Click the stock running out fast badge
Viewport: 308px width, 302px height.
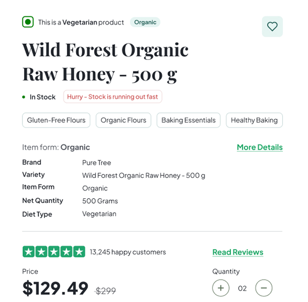point(113,96)
